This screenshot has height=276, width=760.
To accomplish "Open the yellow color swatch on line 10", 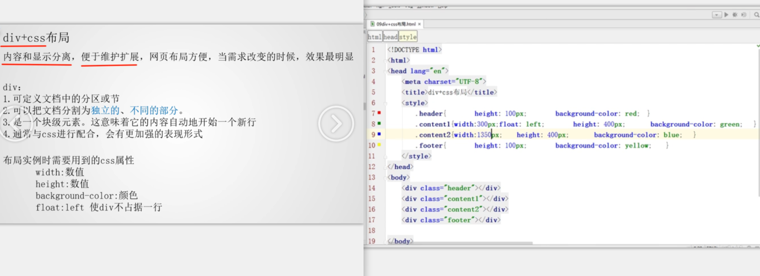I will (379, 145).
